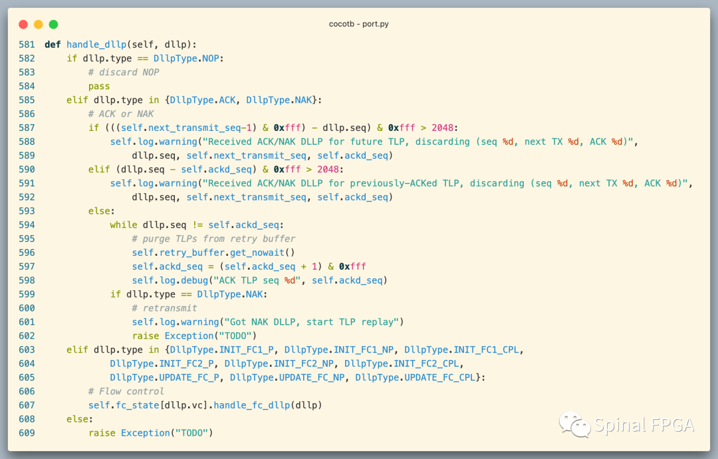Click the value 2048 on line 587
The width and height of the screenshot is (718, 459).
point(442,128)
